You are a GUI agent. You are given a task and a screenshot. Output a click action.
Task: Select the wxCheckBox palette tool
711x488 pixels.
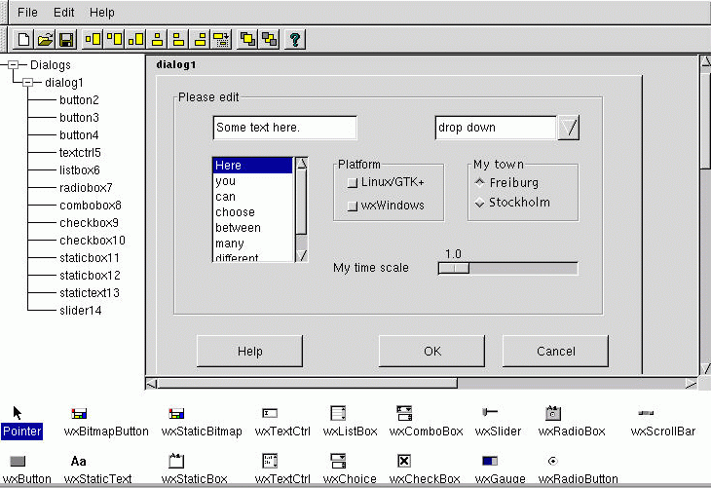(x=425, y=469)
